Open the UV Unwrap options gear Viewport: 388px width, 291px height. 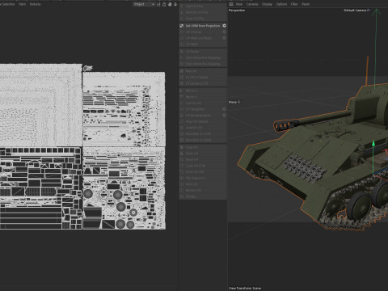pyautogui.click(x=224, y=32)
